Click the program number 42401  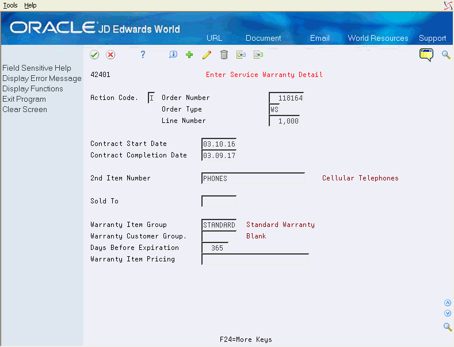click(100, 75)
